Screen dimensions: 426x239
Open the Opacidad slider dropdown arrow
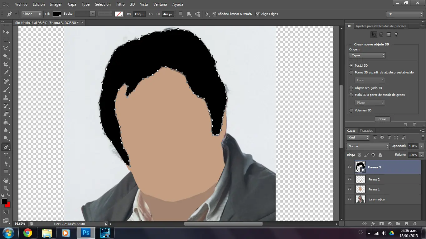point(421,146)
